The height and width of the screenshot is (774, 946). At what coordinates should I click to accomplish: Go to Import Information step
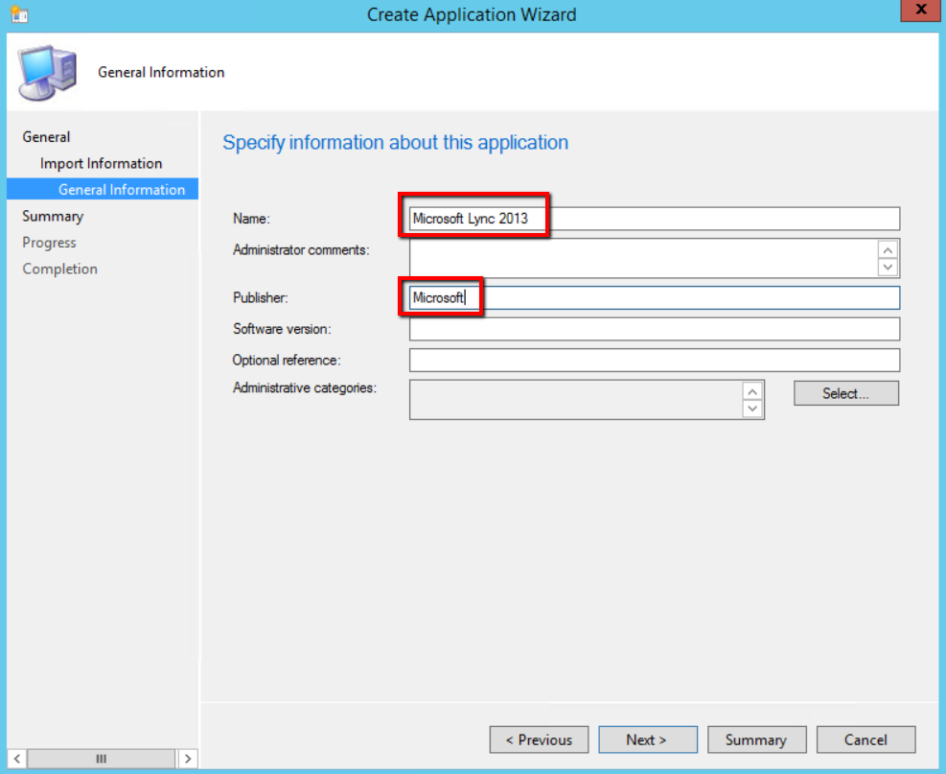101,163
